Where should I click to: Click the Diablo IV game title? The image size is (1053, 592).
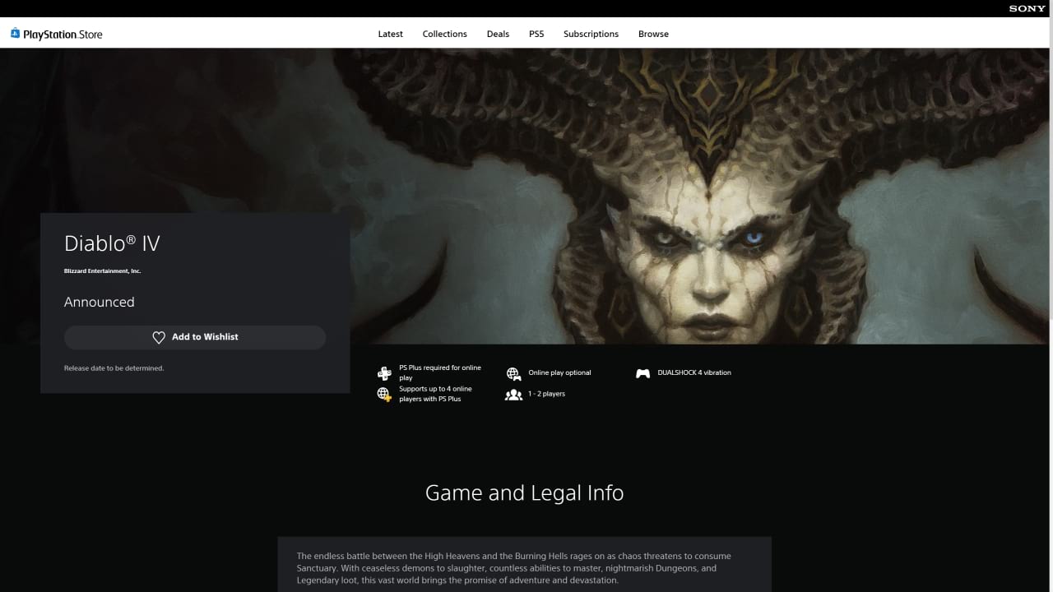pyautogui.click(x=112, y=243)
